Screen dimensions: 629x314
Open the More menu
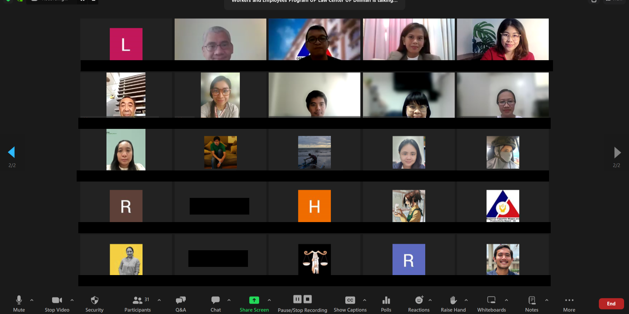569,304
